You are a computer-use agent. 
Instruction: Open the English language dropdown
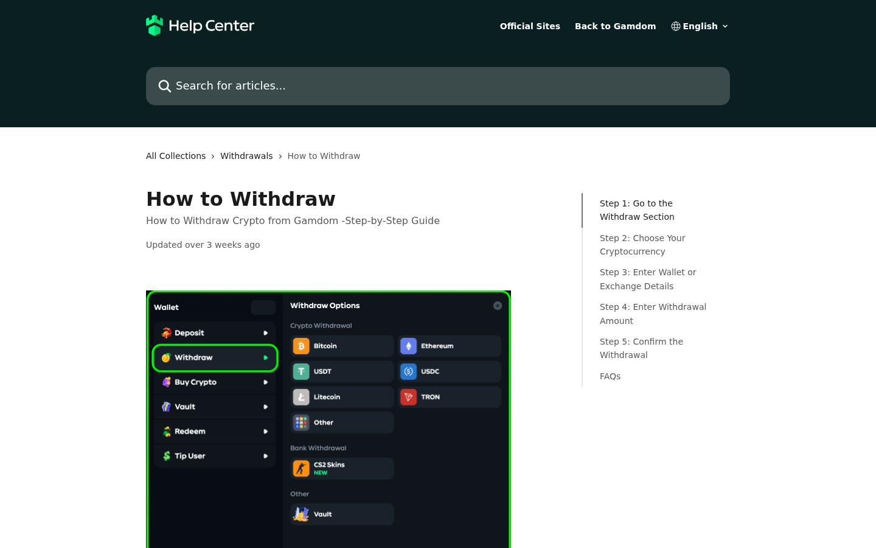[700, 26]
